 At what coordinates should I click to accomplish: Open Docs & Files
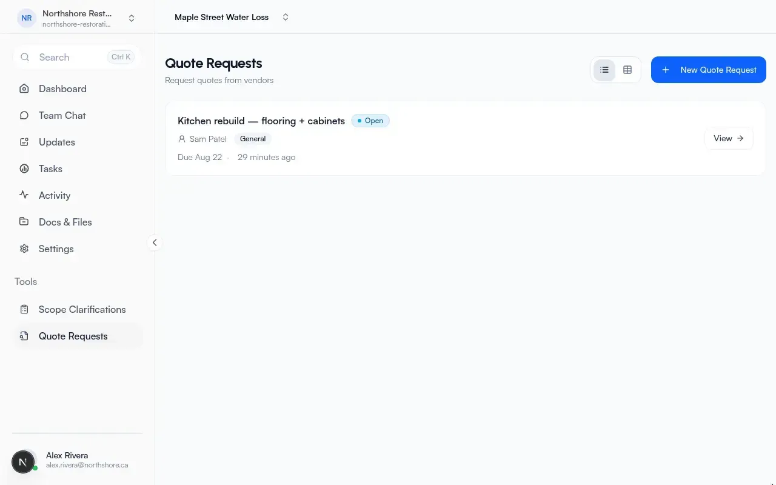click(78, 222)
